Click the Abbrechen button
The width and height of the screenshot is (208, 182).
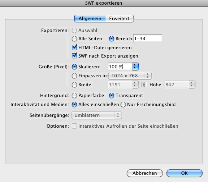click(x=145, y=173)
